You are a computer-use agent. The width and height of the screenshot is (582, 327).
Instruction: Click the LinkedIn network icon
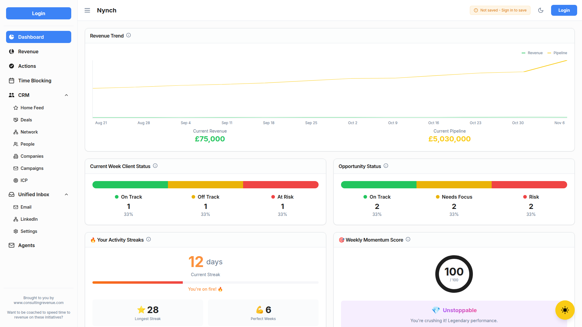tap(16, 219)
